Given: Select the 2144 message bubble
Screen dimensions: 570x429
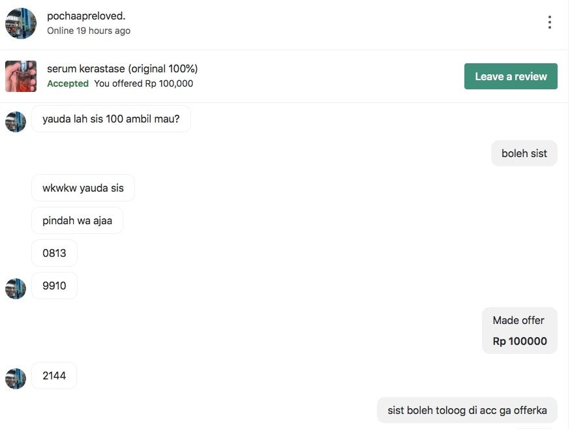Looking at the screenshot, I should [x=54, y=376].
